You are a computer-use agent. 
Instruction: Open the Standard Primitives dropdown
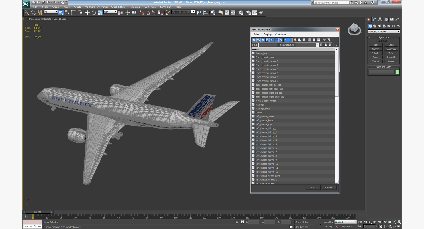click(x=384, y=31)
